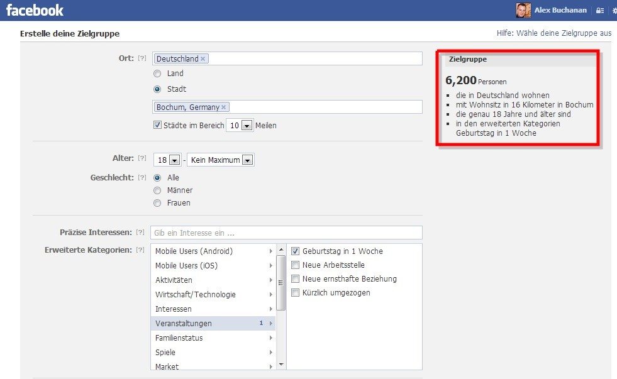Select Interessen category in list
617x379 pixels.
tap(174, 309)
